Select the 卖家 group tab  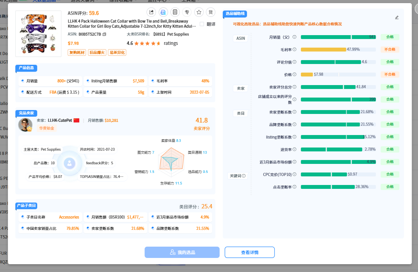241,89
